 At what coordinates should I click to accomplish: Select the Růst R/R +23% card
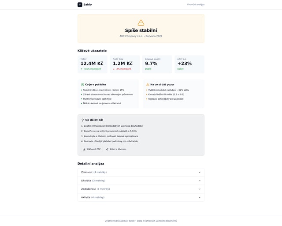(189, 64)
